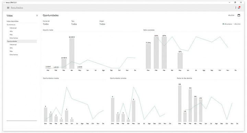Click the 50% bar in Ratio aceptadas
Screen dimensions: 247x133
point(180,61)
